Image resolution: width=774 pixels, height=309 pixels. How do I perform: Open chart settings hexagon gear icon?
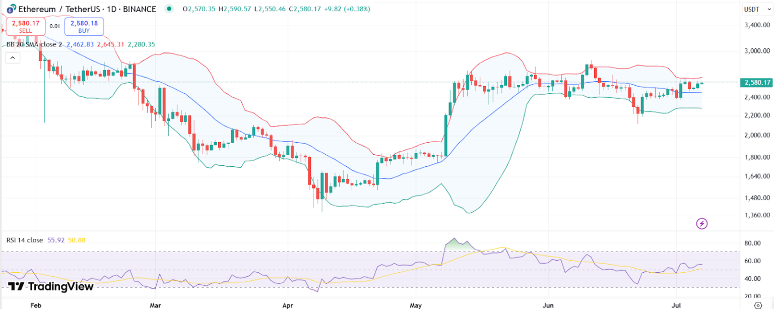pyautogui.click(x=758, y=305)
